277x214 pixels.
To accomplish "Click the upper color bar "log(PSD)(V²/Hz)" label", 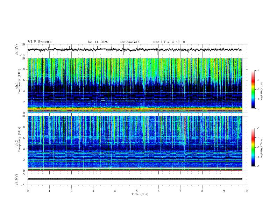I will click(x=262, y=91).
